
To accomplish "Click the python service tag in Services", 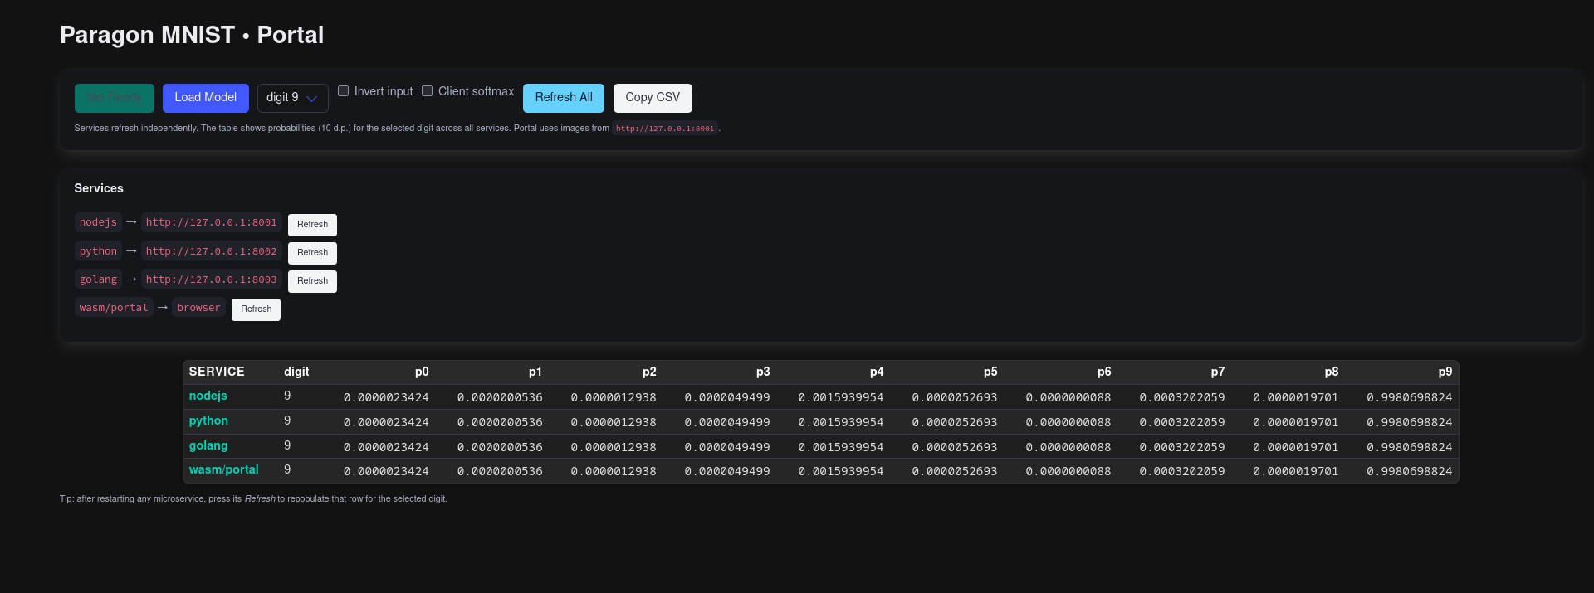I will pyautogui.click(x=98, y=251).
